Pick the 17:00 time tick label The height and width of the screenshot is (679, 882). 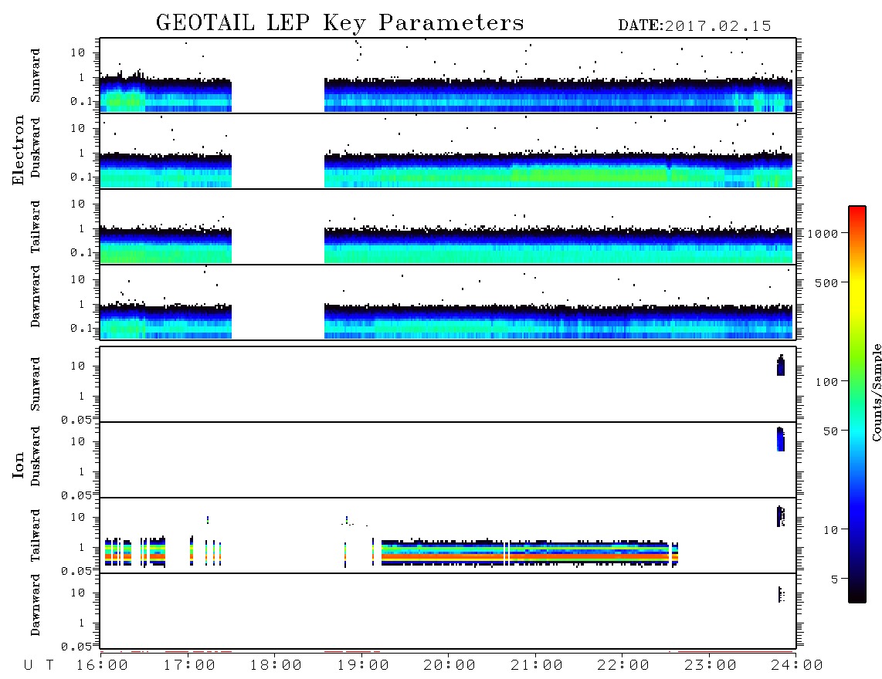[x=189, y=666]
